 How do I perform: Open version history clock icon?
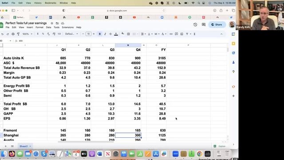(195, 24)
